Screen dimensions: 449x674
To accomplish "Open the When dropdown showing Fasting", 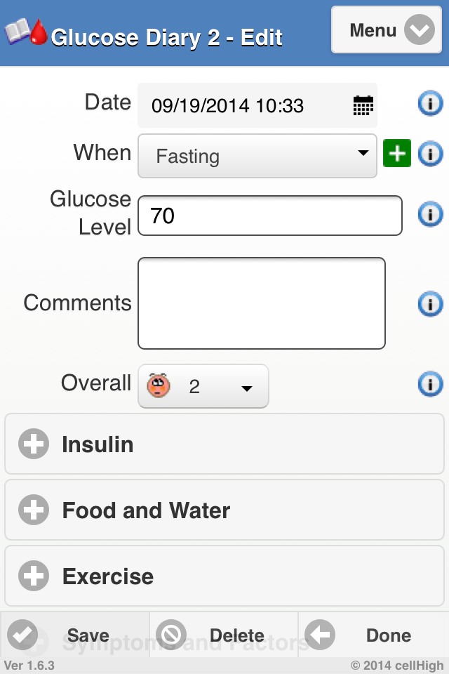I will coord(257,155).
